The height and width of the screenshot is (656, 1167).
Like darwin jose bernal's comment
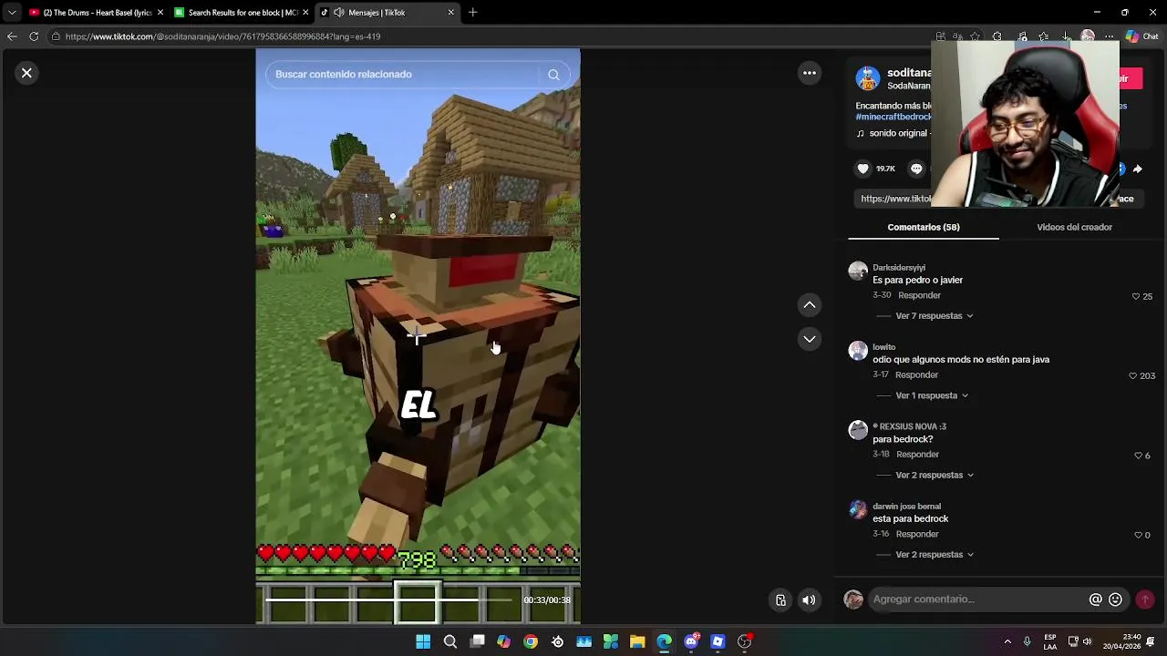[1138, 535]
